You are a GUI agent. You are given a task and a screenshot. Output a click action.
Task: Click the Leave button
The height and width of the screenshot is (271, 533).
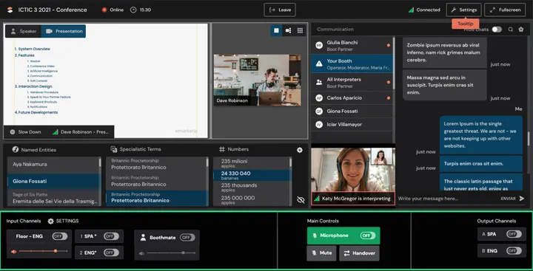pyautogui.click(x=280, y=10)
